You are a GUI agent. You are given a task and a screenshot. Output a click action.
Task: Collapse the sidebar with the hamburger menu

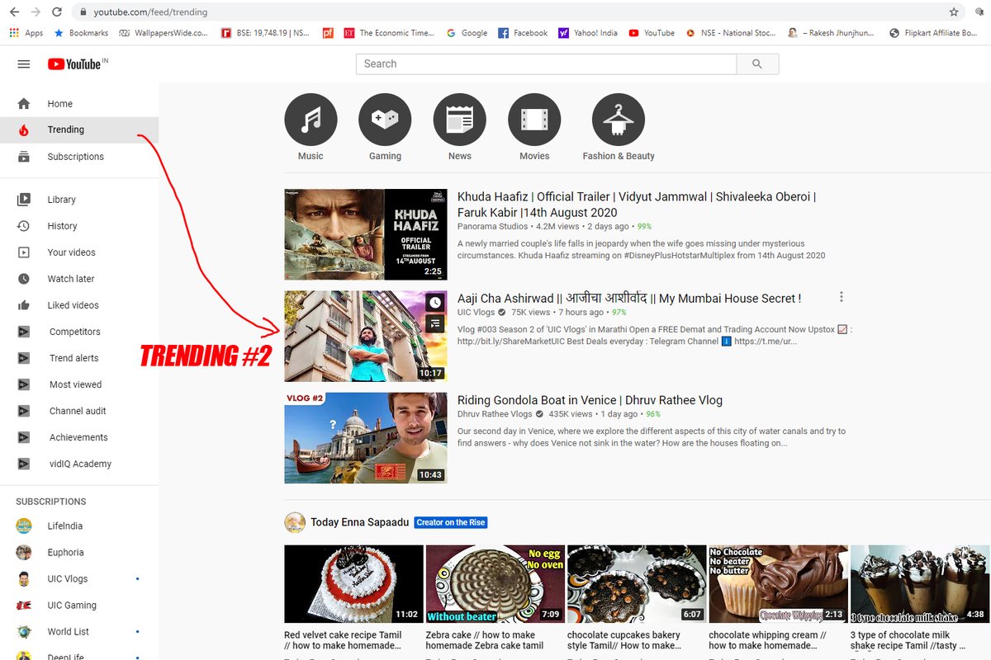click(23, 64)
